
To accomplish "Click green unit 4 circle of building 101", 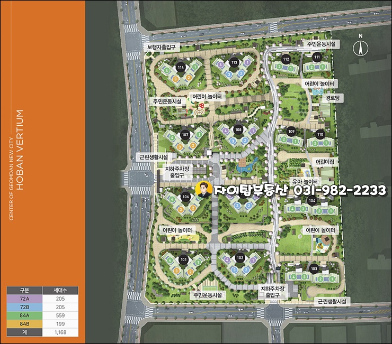I will click(x=170, y=260).
